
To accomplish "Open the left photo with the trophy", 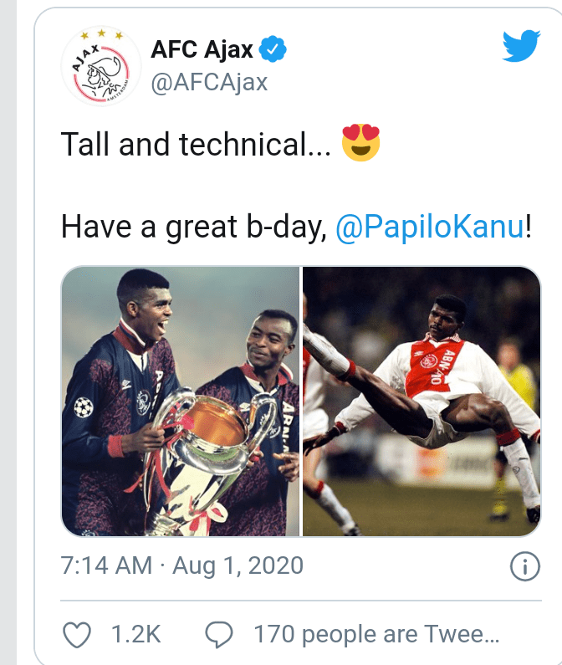I will point(181,402).
